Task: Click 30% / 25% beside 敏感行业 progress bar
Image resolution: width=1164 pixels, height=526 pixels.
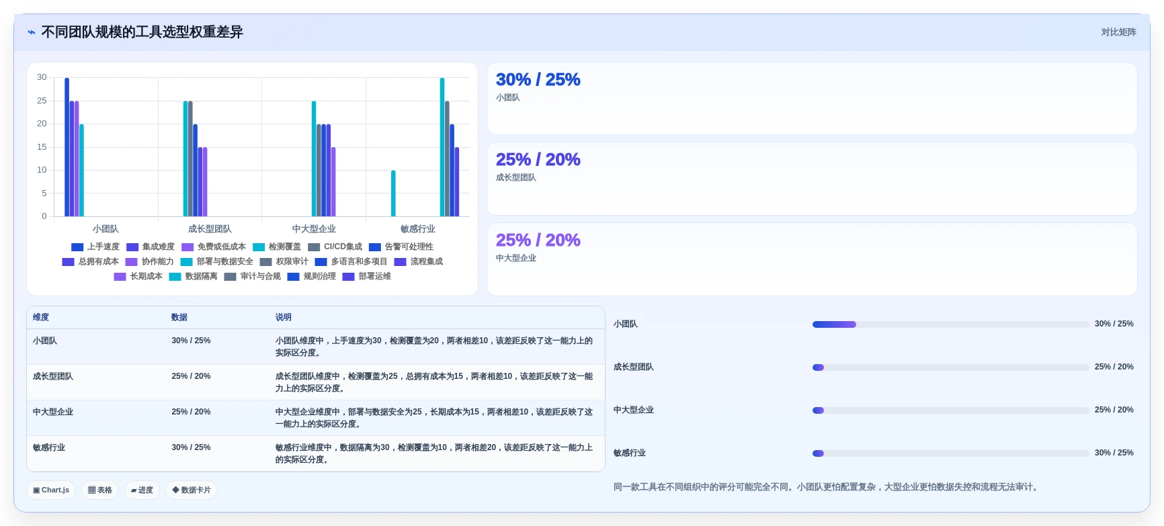Action: (1114, 453)
